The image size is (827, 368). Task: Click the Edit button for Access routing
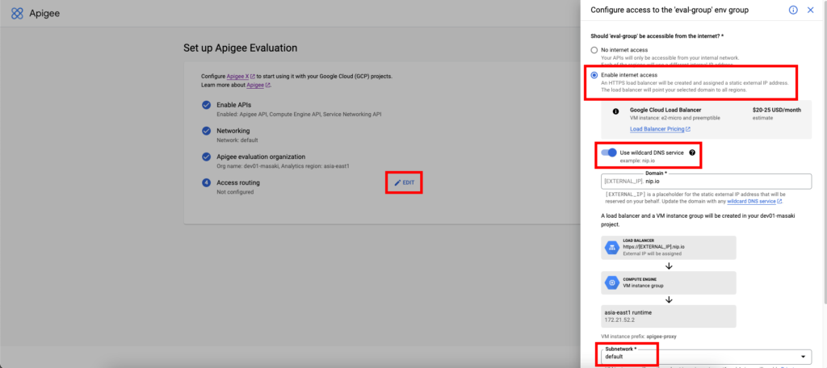[405, 183]
